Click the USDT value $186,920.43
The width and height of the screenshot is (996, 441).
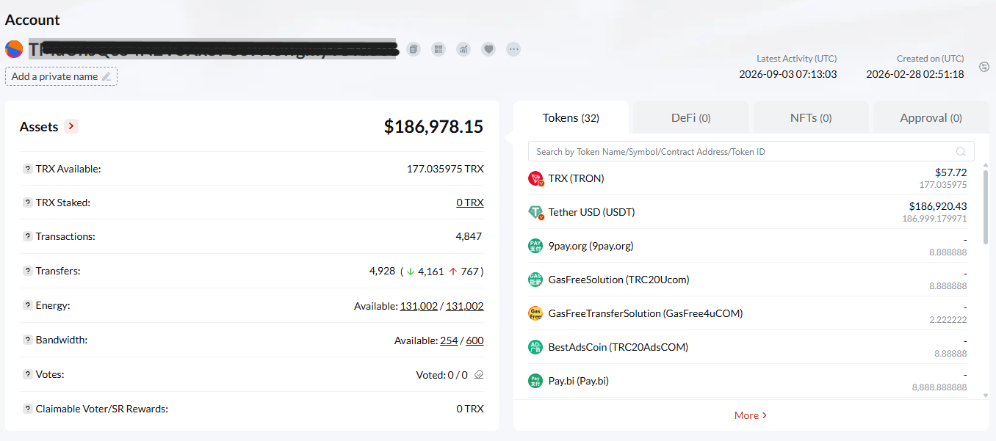(x=938, y=206)
